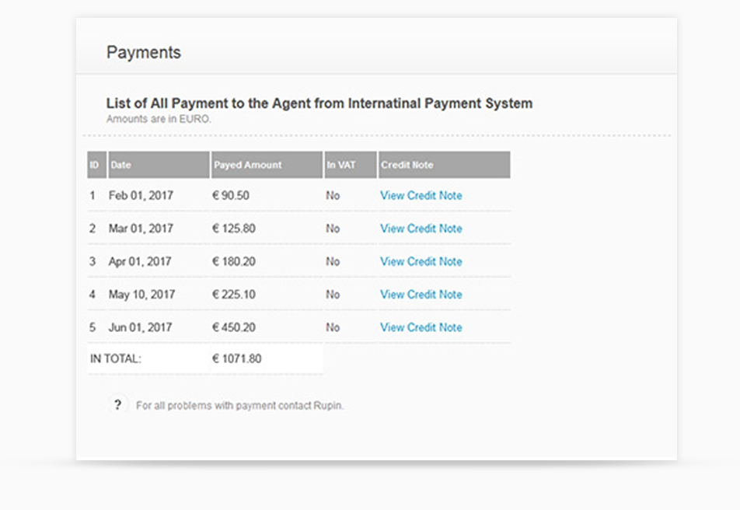The height and width of the screenshot is (510, 740).
Task: Click the Date column header
Action: (159, 165)
